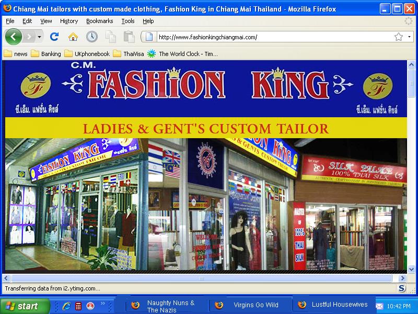Go to the Home page icon
The image size is (418, 314).
(73, 37)
